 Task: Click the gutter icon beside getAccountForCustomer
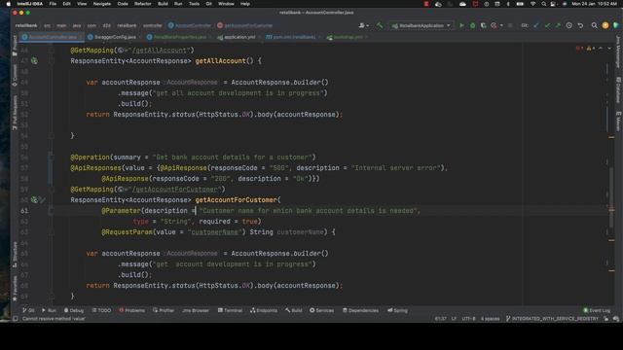[x=35, y=199]
